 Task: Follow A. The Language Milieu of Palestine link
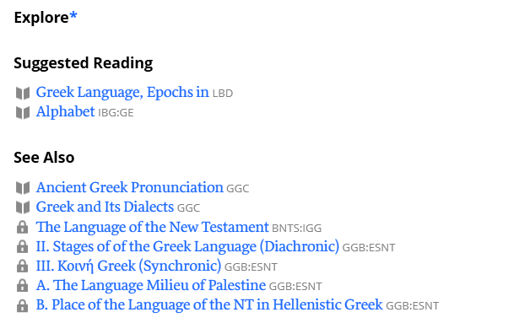(150, 285)
